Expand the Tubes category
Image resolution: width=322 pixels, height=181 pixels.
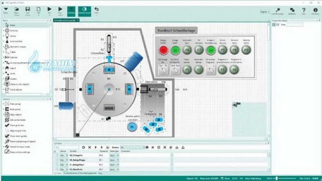click(x=4, y=52)
